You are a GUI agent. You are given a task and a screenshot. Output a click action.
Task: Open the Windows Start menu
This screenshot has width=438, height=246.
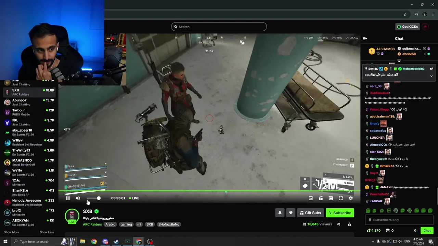(5, 242)
